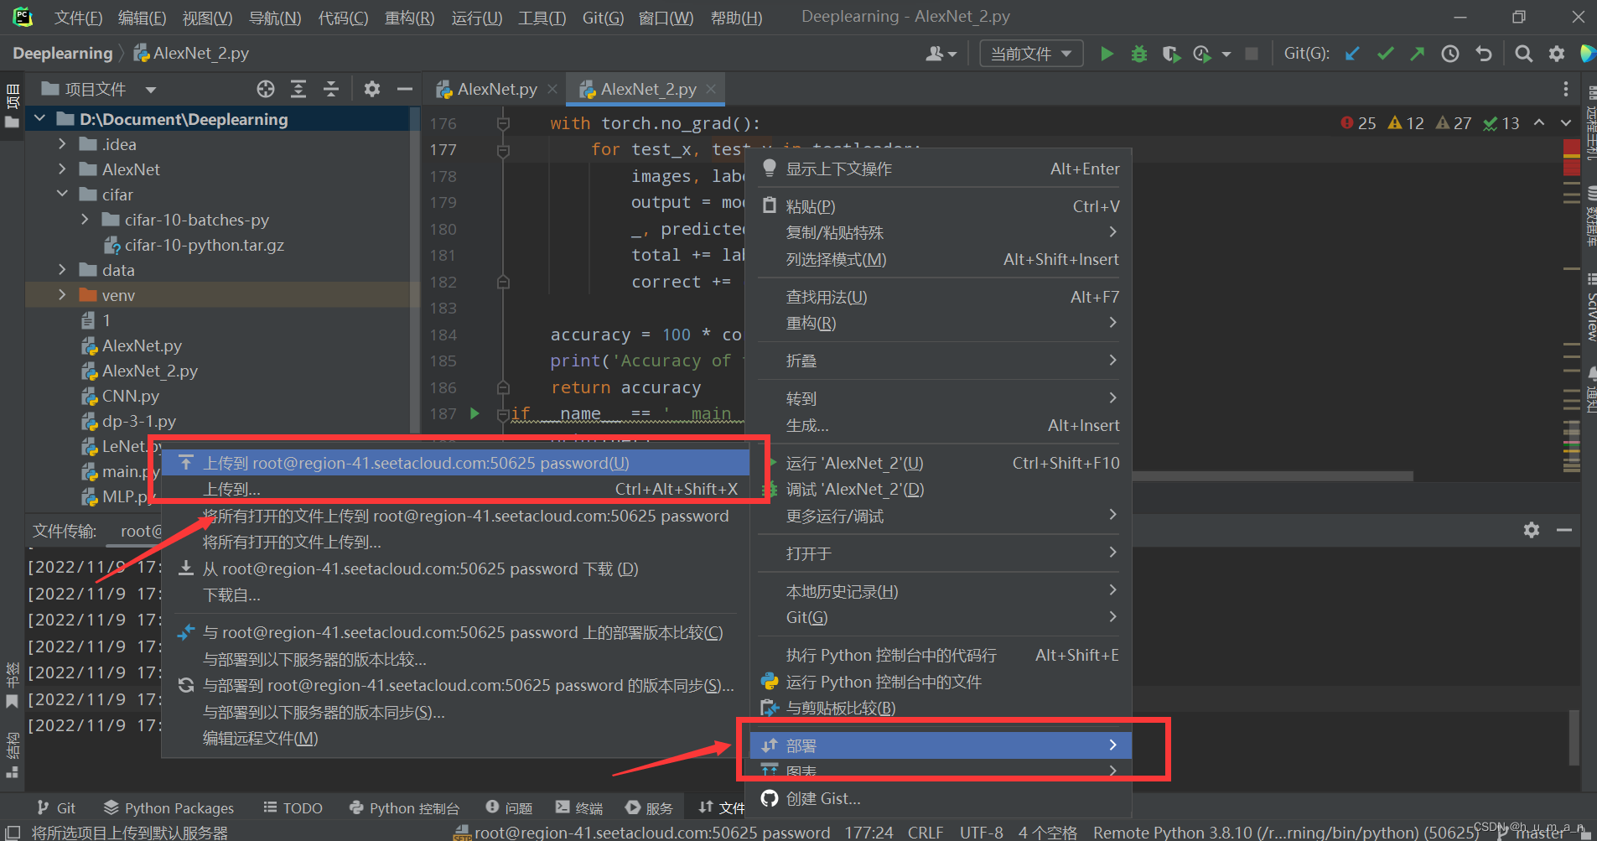
Task: Collapse all nodes in the project tree
Action: [x=331, y=89]
